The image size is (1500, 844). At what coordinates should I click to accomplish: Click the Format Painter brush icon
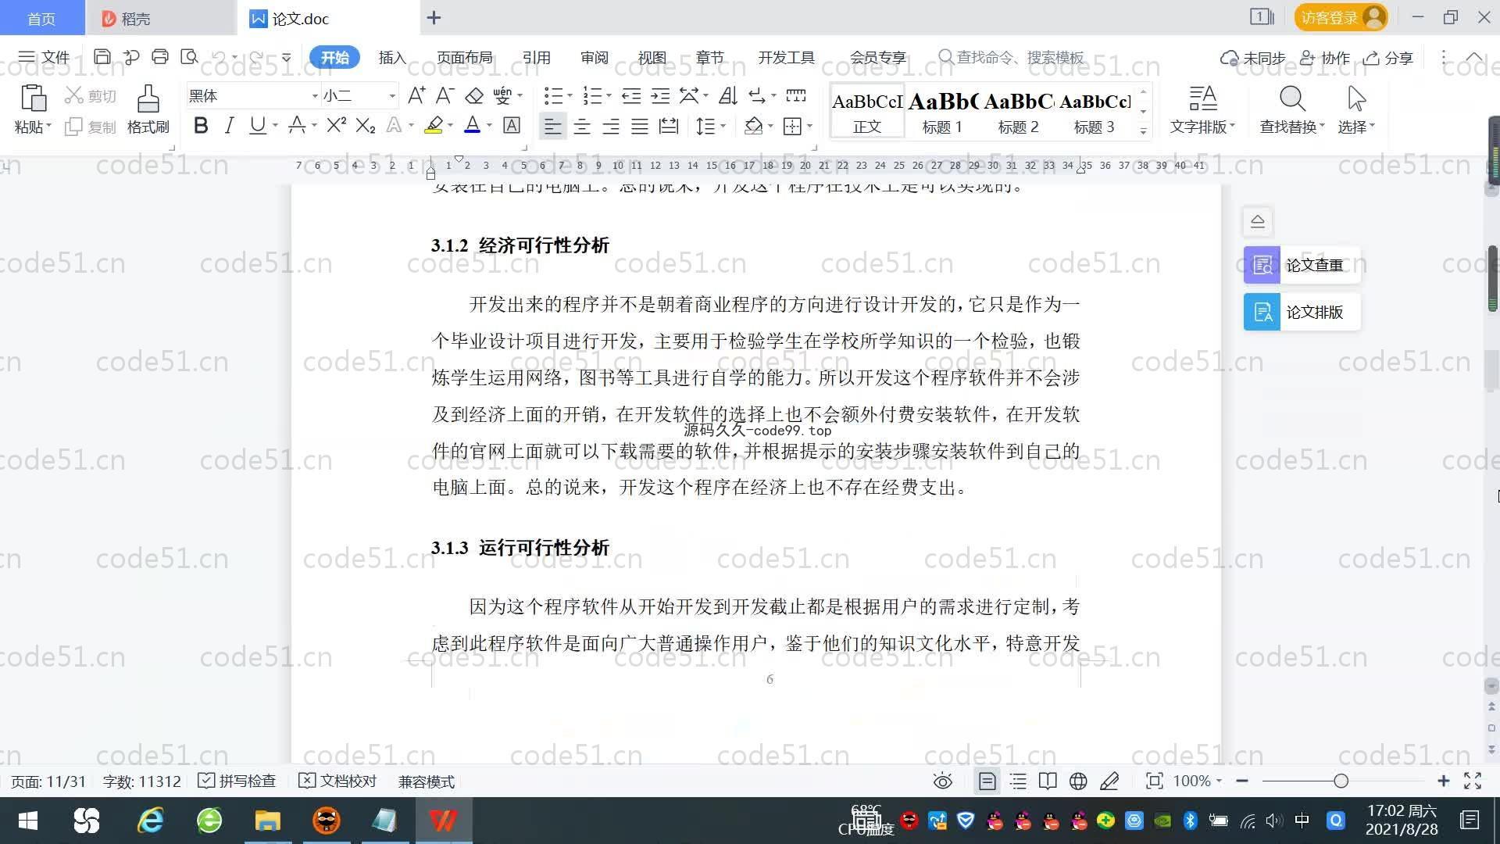[148, 98]
